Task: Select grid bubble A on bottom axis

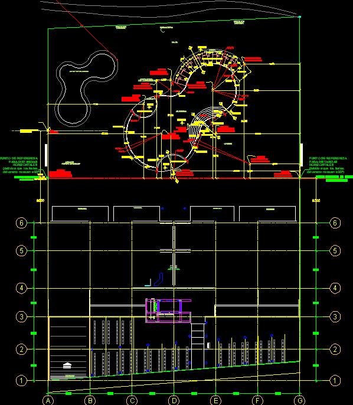Action: pyautogui.click(x=48, y=401)
